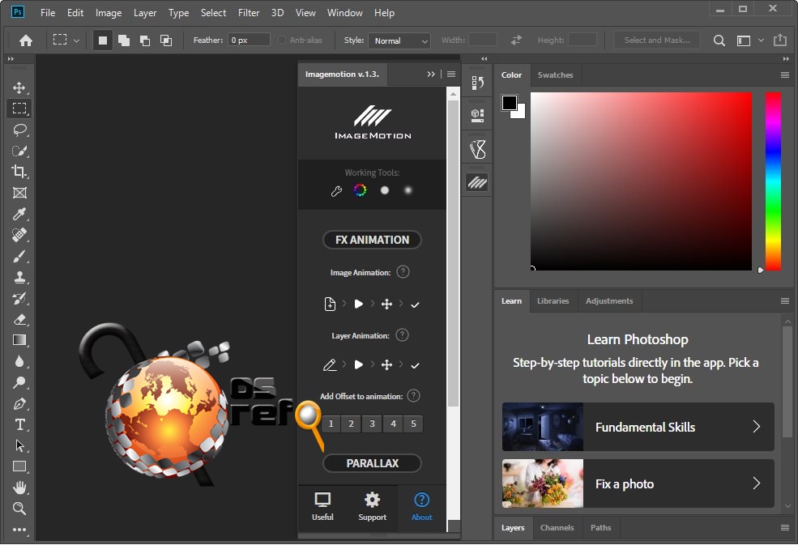798x545 pixels.
Task: Choose Intersect with selection mode
Action: 166,40
